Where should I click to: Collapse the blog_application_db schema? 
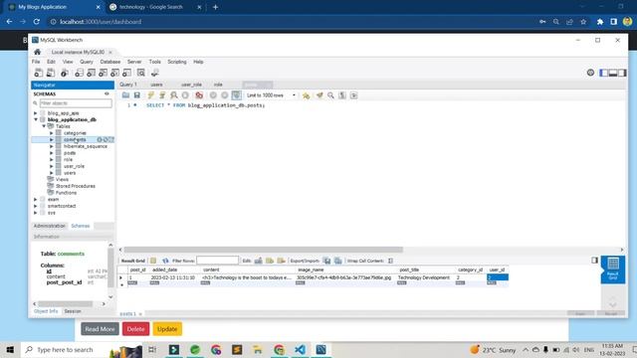(36, 119)
